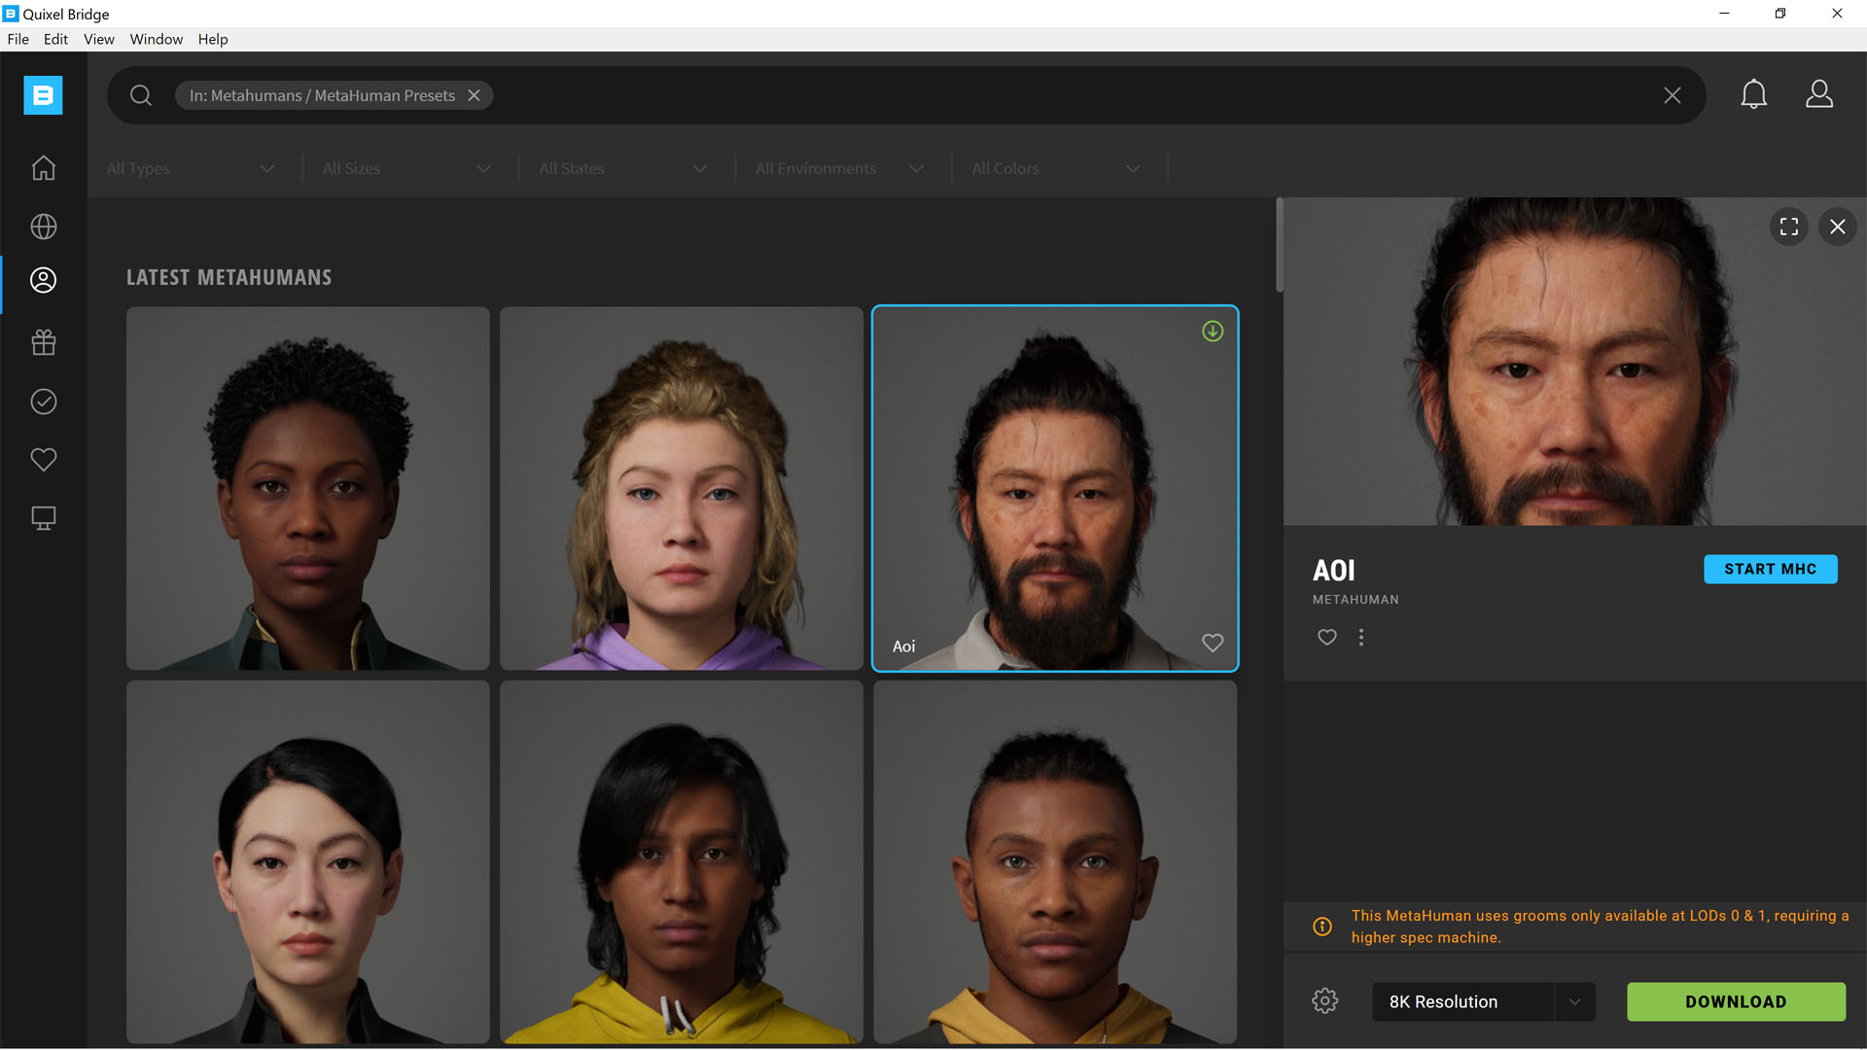Open the All Sizes filter dropdown
Image resolution: width=1867 pixels, height=1050 pixels.
406,168
